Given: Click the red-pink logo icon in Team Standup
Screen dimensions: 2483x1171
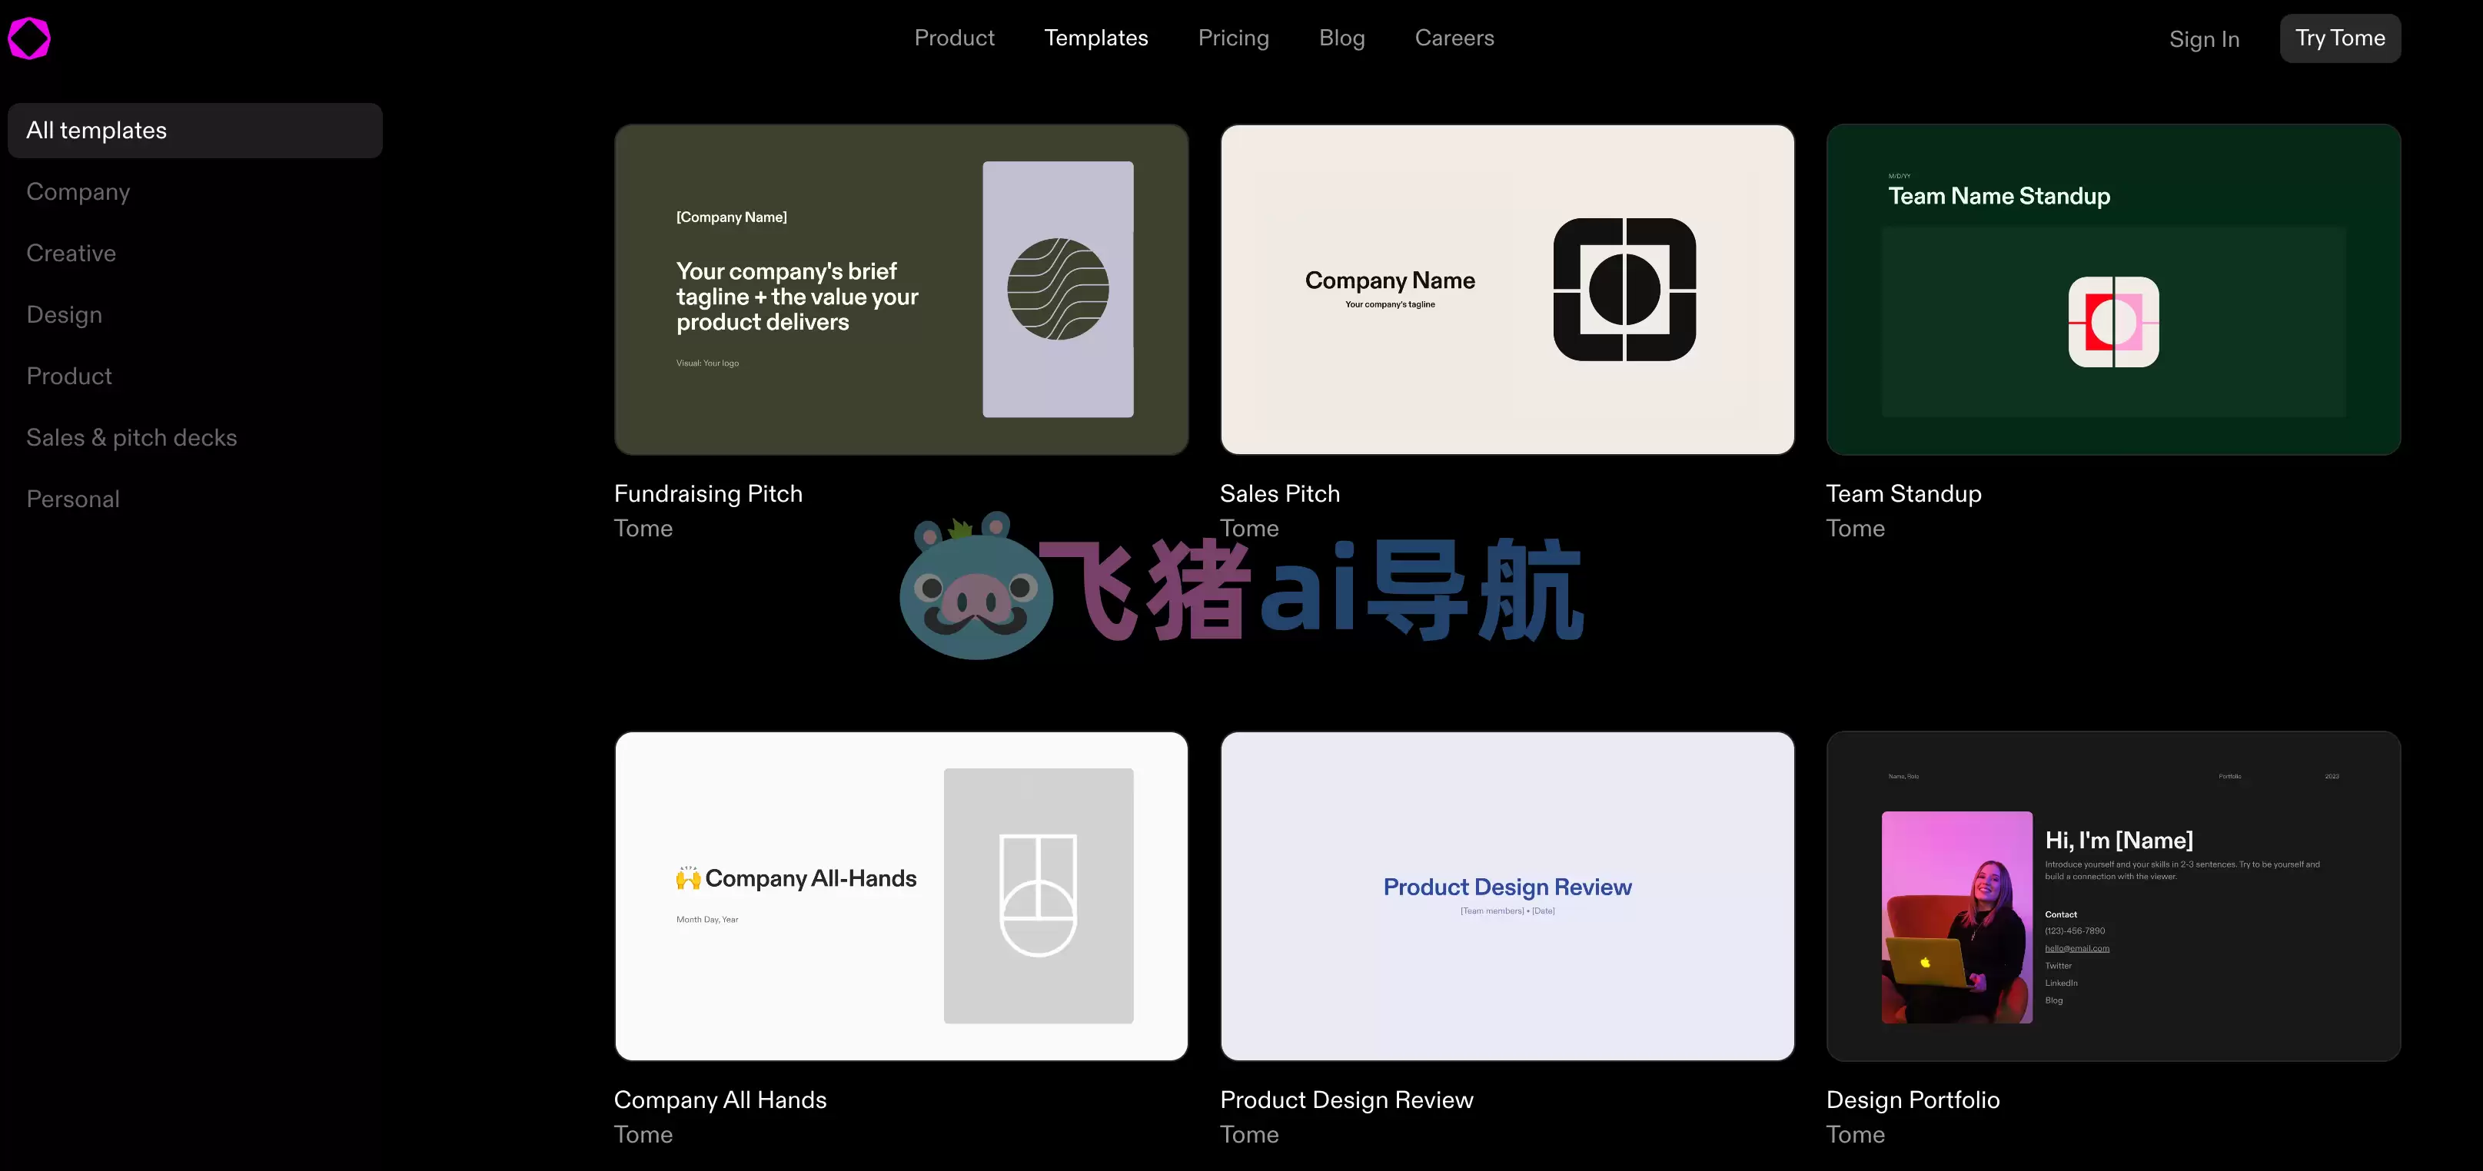Looking at the screenshot, I should [2113, 322].
